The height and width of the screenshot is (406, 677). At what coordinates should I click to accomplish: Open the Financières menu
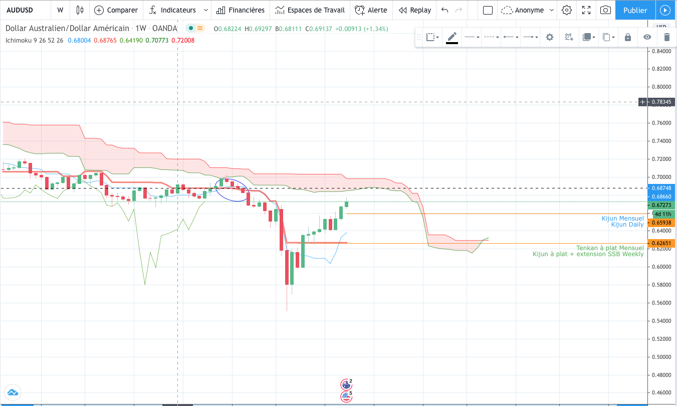(241, 10)
